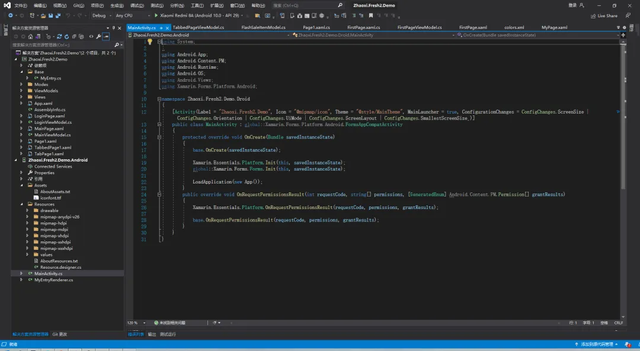
Task: Click the add to source control button
Action: click(x=596, y=344)
